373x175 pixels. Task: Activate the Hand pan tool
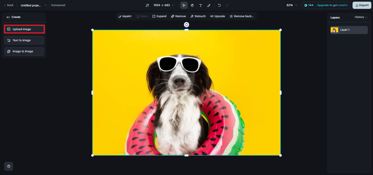[192, 5]
